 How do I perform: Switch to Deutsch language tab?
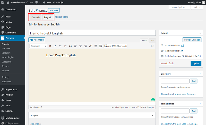pyautogui.click(x=36, y=17)
